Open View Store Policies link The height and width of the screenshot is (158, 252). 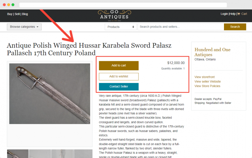[x=207, y=86]
